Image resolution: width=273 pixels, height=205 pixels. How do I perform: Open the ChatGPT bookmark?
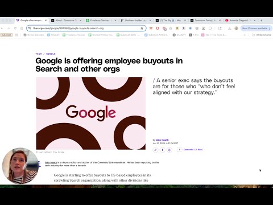pyautogui.click(x=179, y=35)
